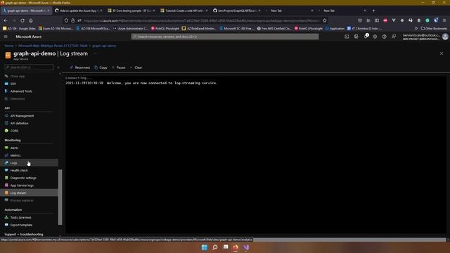Open App Service logs

tap(22, 186)
